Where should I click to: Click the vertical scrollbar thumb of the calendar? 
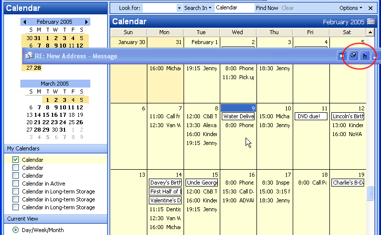click(370, 193)
